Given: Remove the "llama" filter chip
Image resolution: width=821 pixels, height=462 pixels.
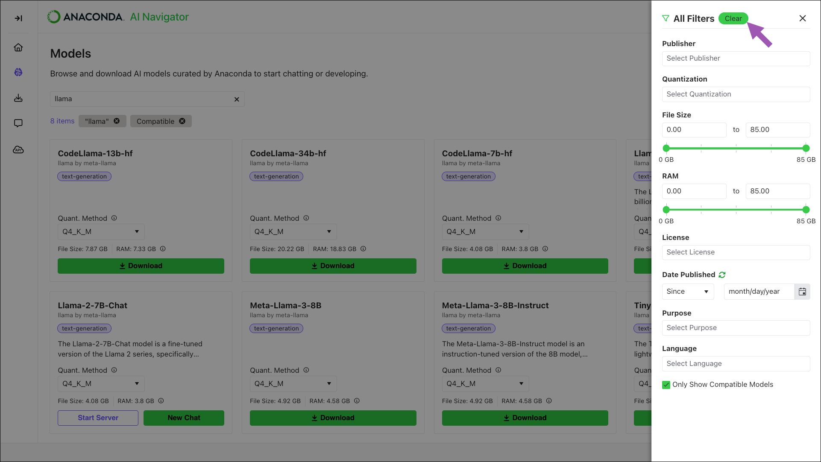Looking at the screenshot, I should (x=117, y=121).
